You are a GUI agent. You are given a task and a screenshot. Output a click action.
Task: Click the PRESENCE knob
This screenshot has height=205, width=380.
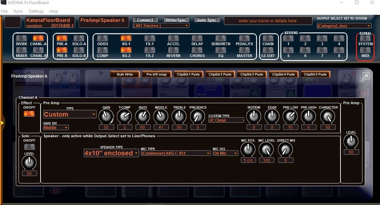tap(198, 117)
